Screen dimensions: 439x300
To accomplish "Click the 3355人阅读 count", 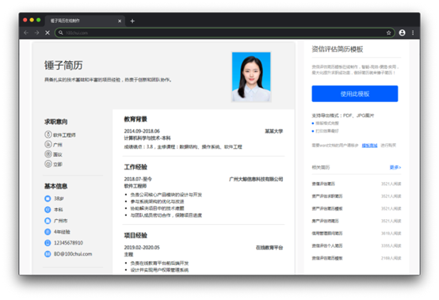I will [x=391, y=245].
